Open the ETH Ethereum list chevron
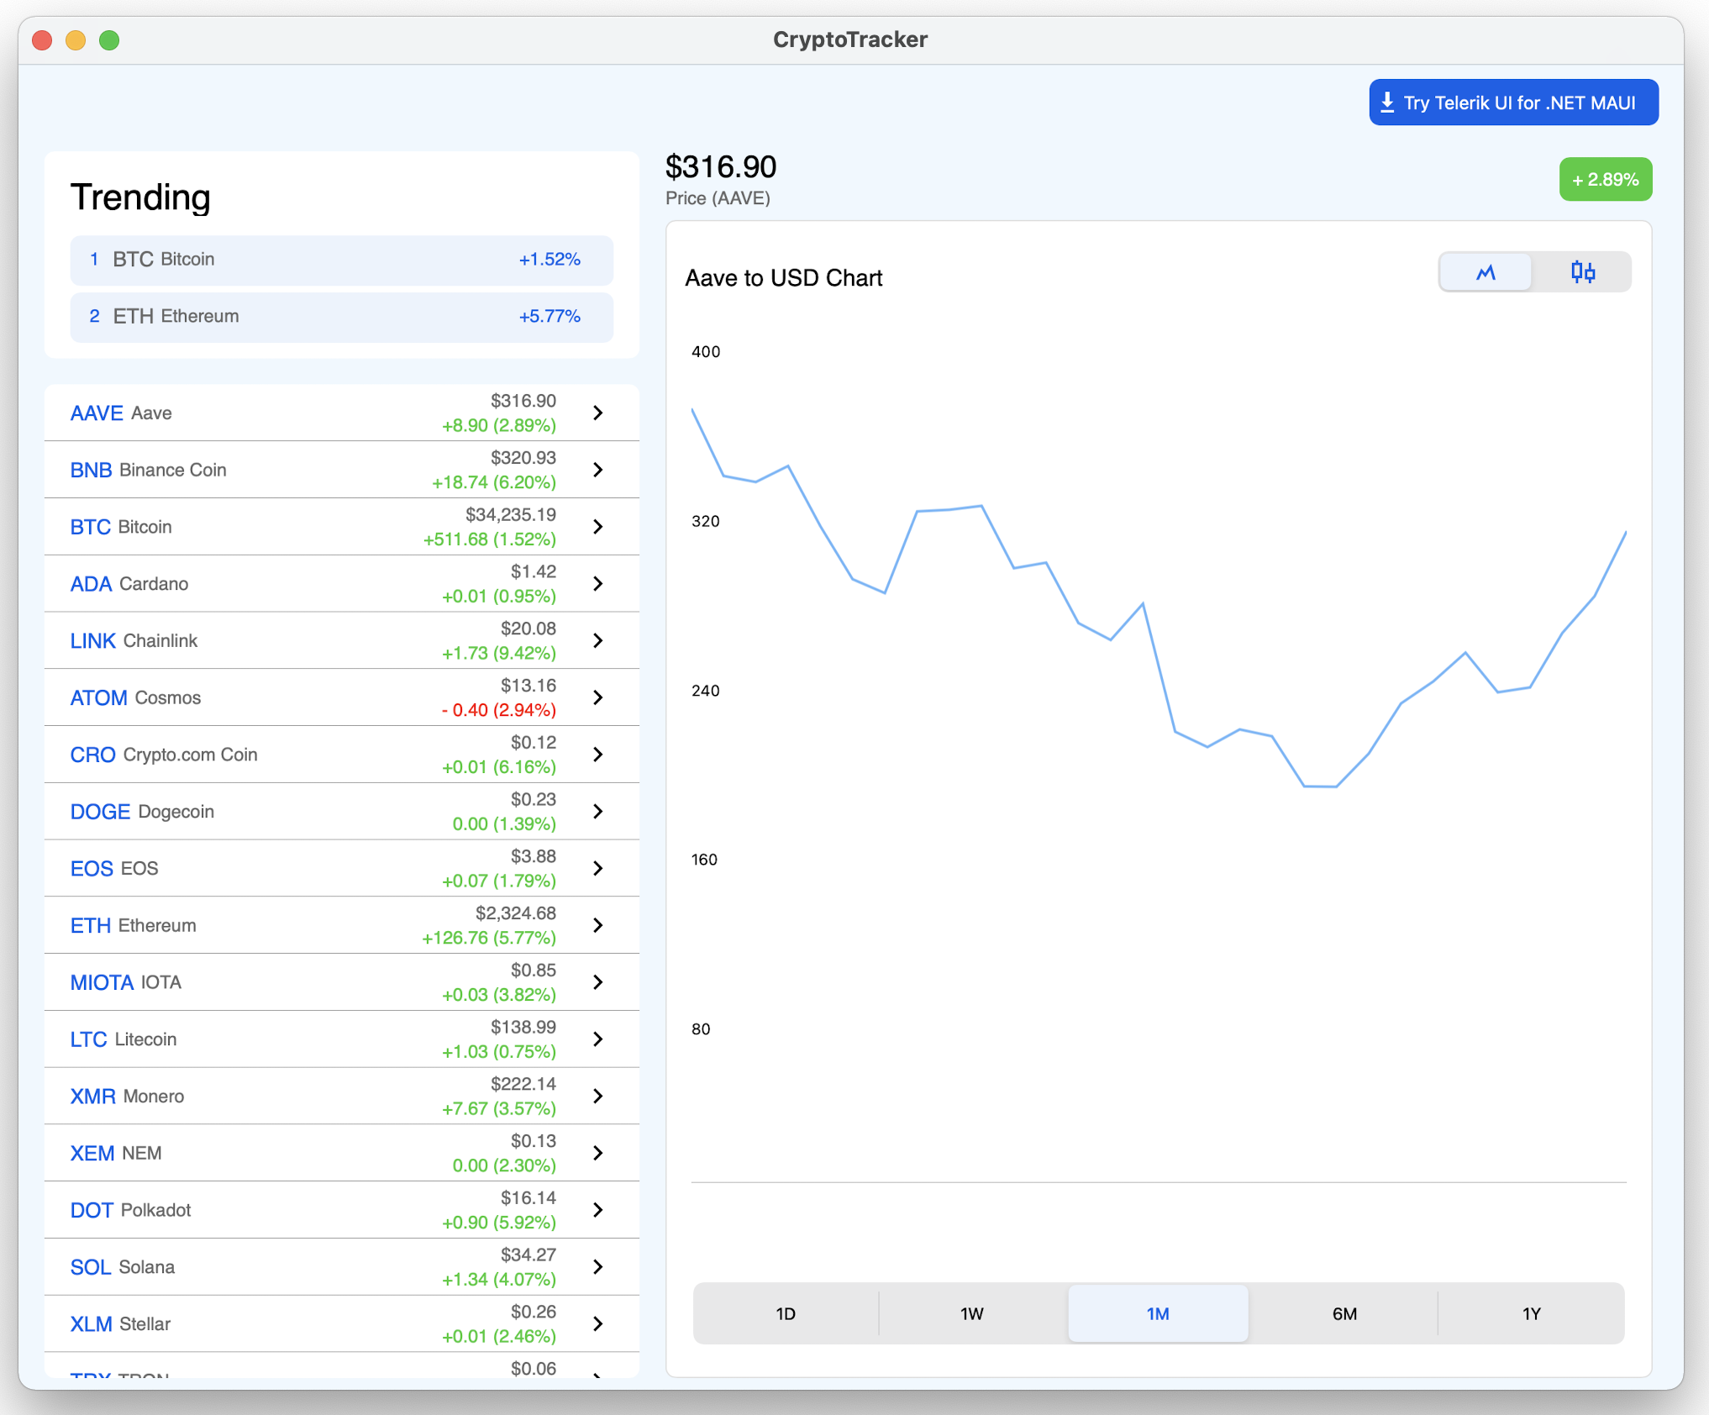The height and width of the screenshot is (1415, 1709). [598, 925]
